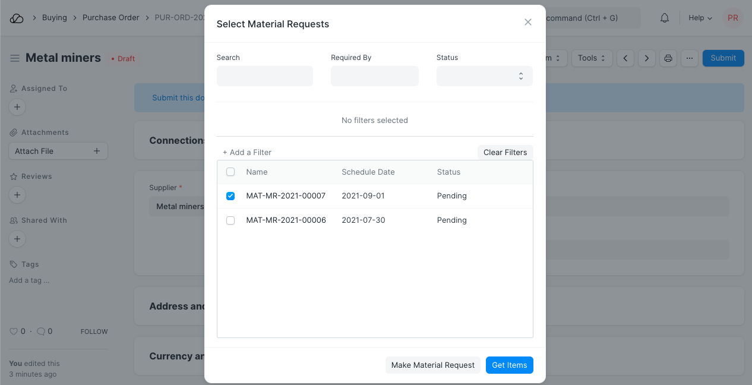The height and width of the screenshot is (385, 752).
Task: Navigate to Buying breadcrumb
Action: (55, 18)
